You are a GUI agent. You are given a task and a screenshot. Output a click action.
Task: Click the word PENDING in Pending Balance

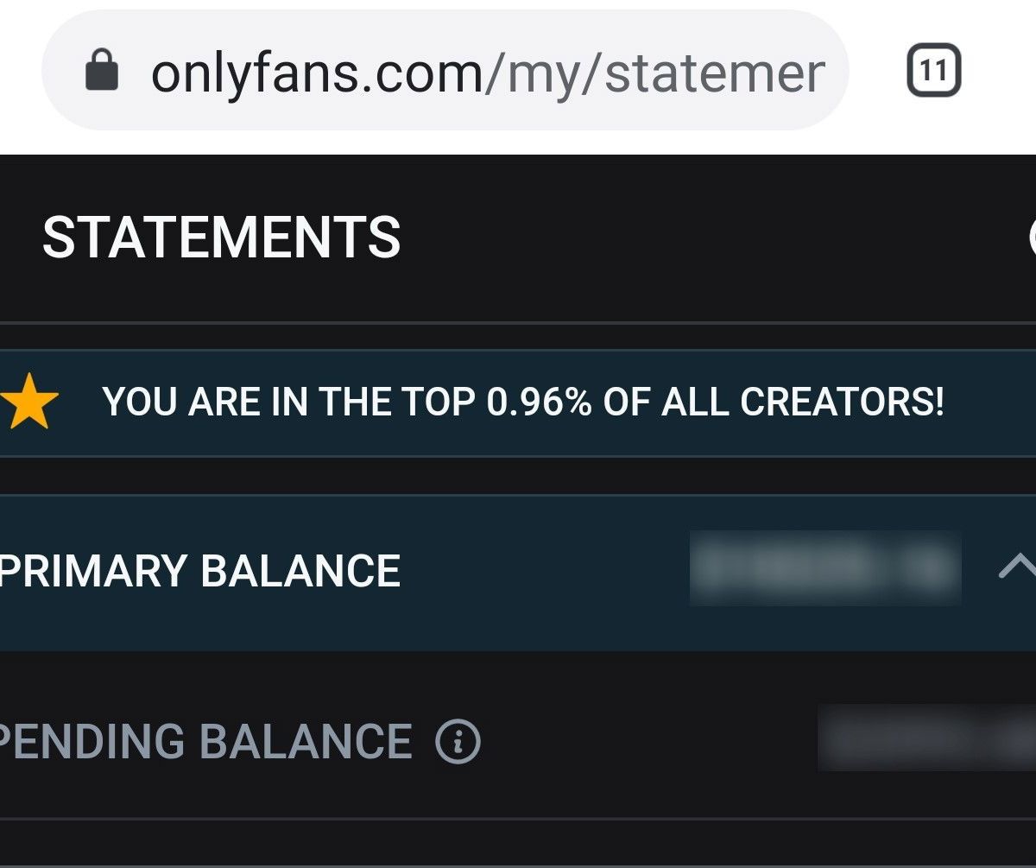(x=92, y=742)
